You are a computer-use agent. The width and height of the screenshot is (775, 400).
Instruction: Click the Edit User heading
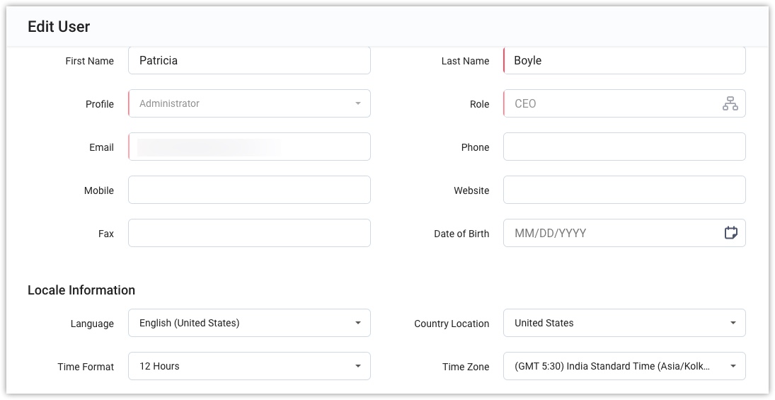(59, 27)
